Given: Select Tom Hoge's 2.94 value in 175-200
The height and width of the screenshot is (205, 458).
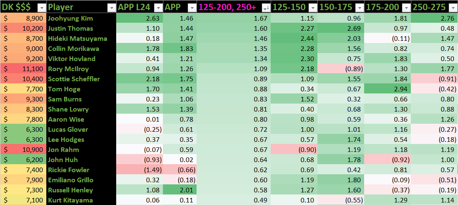Looking at the screenshot, I should click(387, 89).
